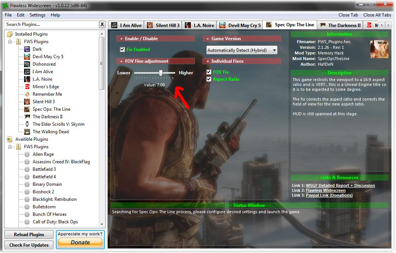Click the Bunch Of Heroes gear icon
This screenshot has height=253, width=396.
[27, 214]
